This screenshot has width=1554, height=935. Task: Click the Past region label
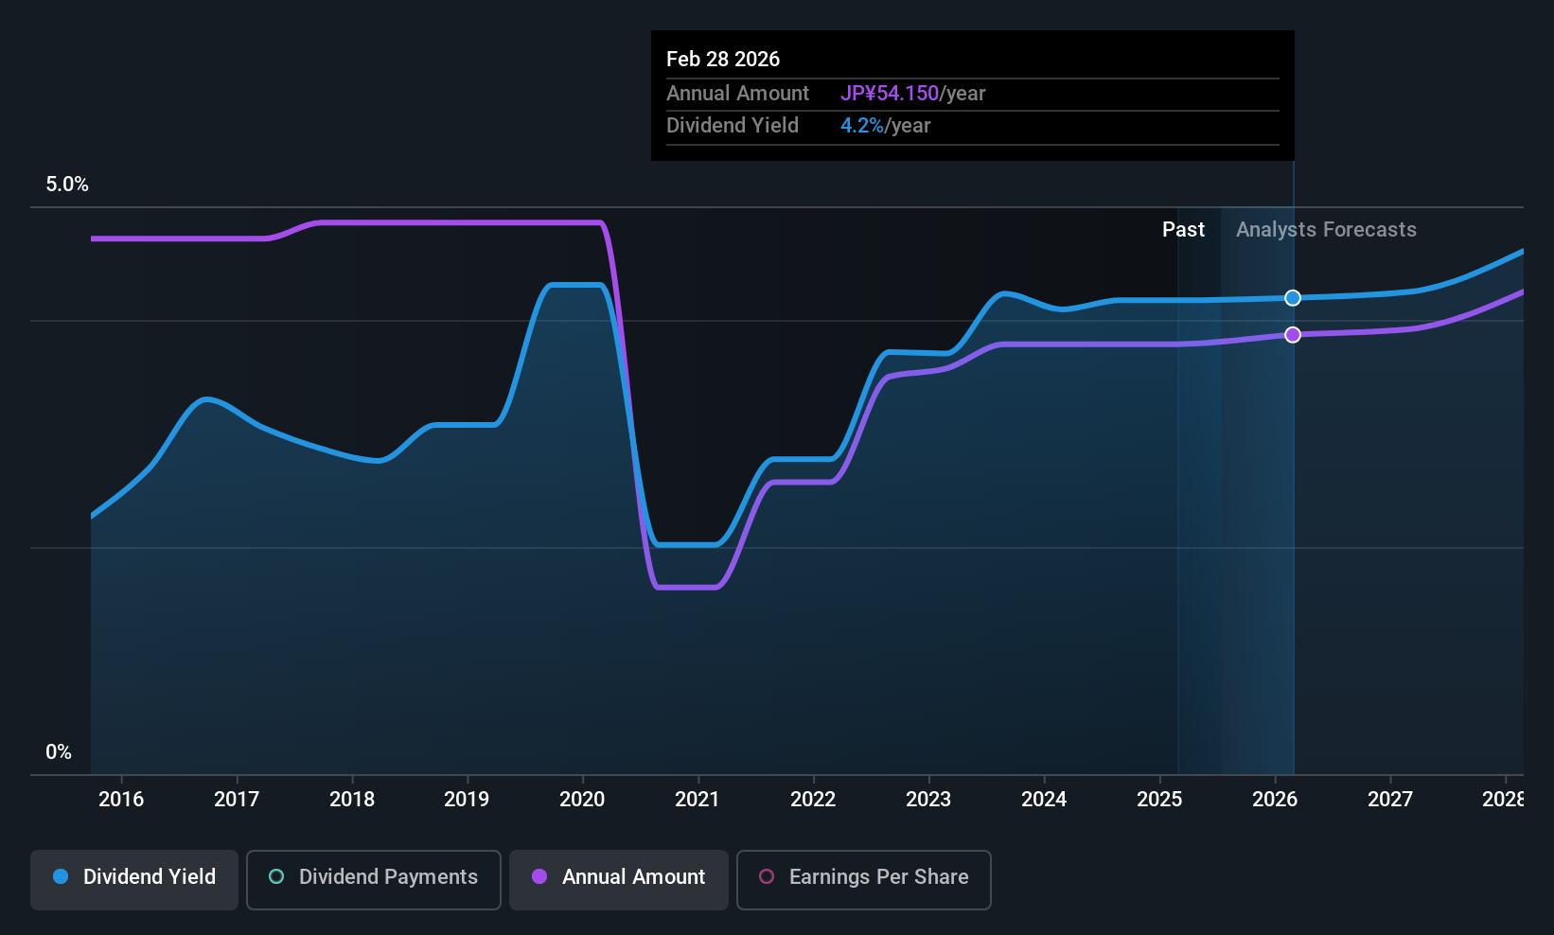tap(1183, 230)
